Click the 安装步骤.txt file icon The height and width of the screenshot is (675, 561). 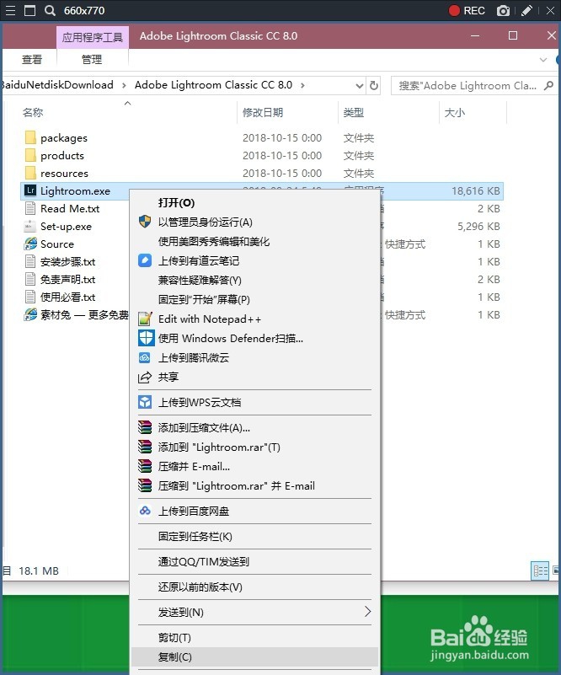pyautogui.click(x=30, y=261)
